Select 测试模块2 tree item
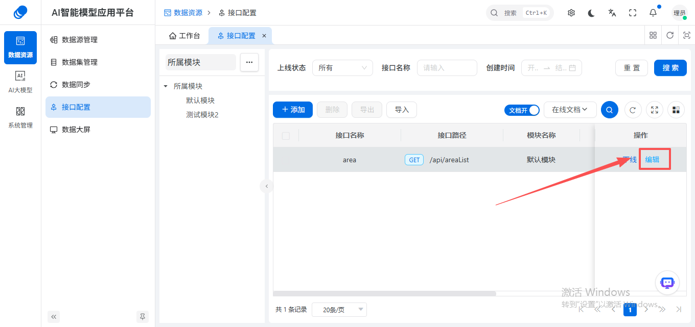The height and width of the screenshot is (327, 695). 202,115
